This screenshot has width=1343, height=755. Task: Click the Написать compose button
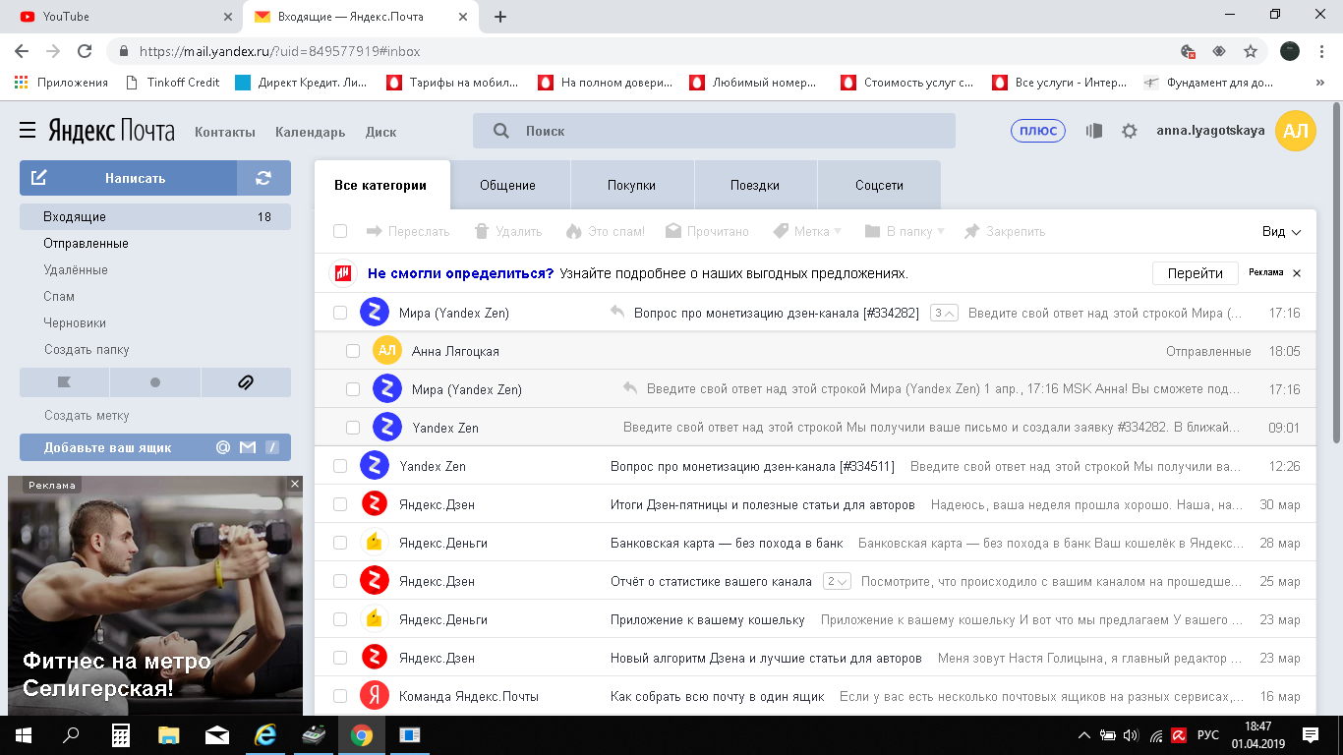[x=128, y=178]
